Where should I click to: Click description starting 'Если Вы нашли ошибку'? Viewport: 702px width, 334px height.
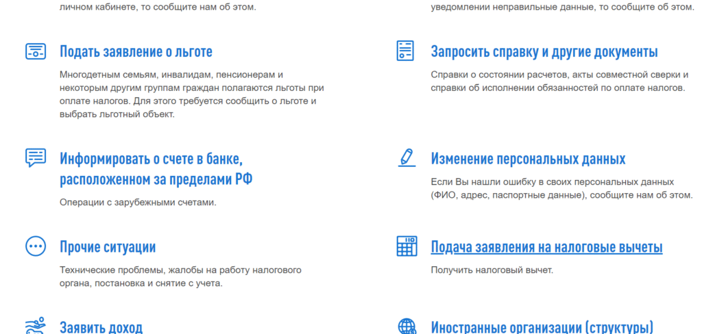coord(562,189)
